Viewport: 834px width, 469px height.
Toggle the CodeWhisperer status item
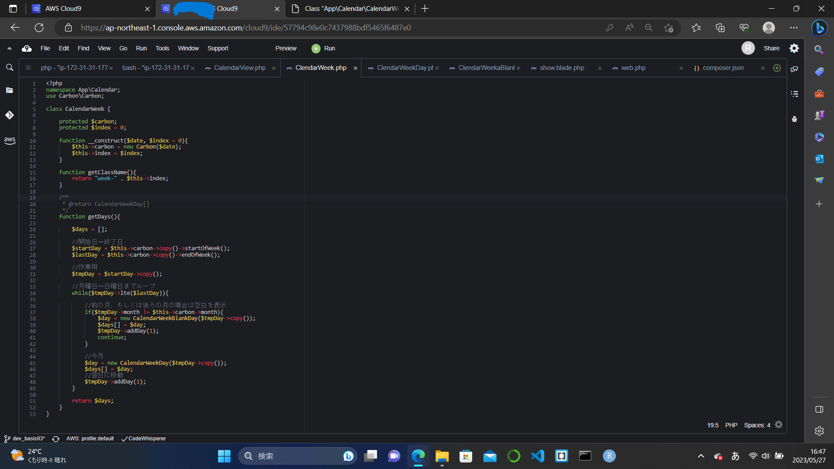pos(144,439)
